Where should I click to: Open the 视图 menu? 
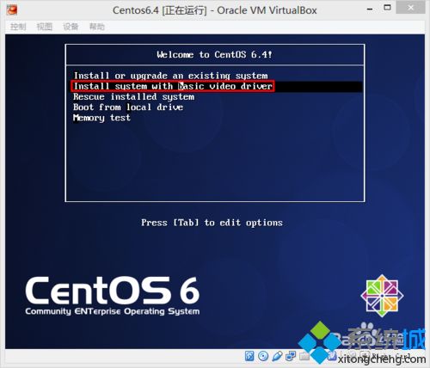(x=45, y=27)
